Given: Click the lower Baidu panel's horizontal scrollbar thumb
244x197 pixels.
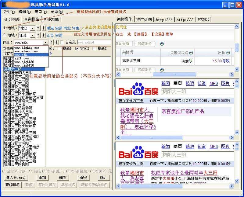Looking at the screenshot, I should pos(152,186).
